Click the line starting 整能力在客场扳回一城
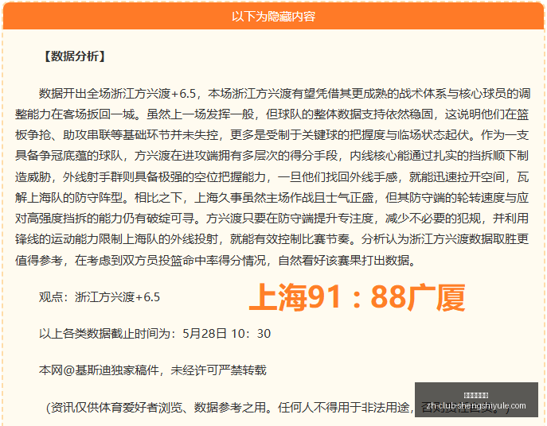Image resolution: width=547 pixels, height=426 pixels. [272, 114]
